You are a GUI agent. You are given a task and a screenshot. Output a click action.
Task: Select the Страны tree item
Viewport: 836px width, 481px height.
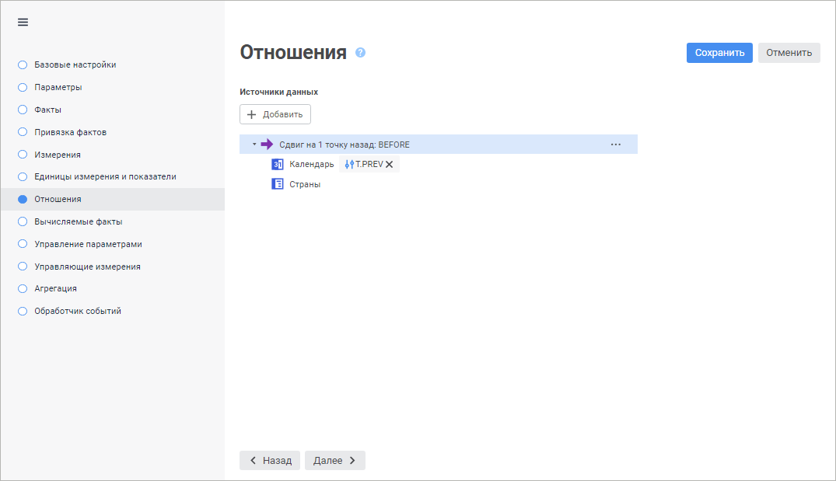305,185
